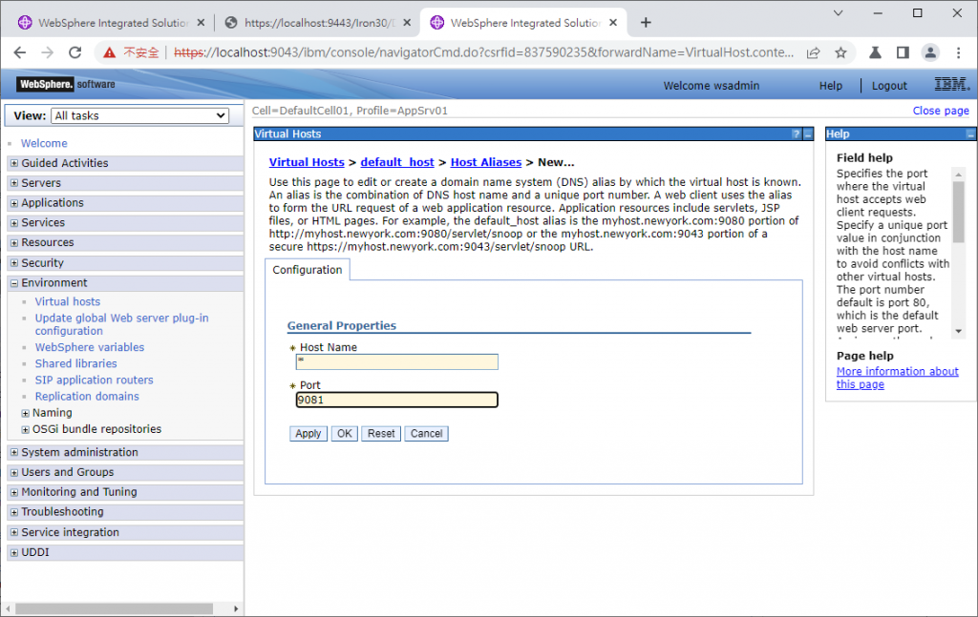Viewport: 978px width, 617px height.
Task: Click the Apply button
Action: [308, 433]
